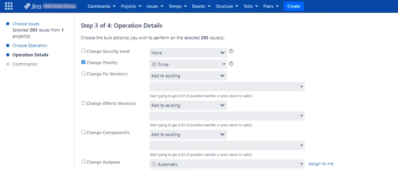Click the blue Create button
Screen dimensions: 398x171
coord(293,6)
